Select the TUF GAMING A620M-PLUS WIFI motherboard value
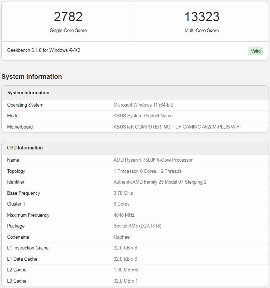The width and height of the screenshot is (270, 288). (x=177, y=127)
